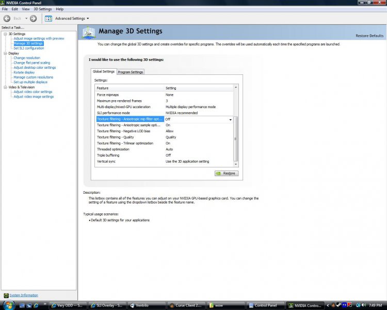Screen dimensions: 387x310
Task: Click the volume tray icon
Action: tap(364, 305)
